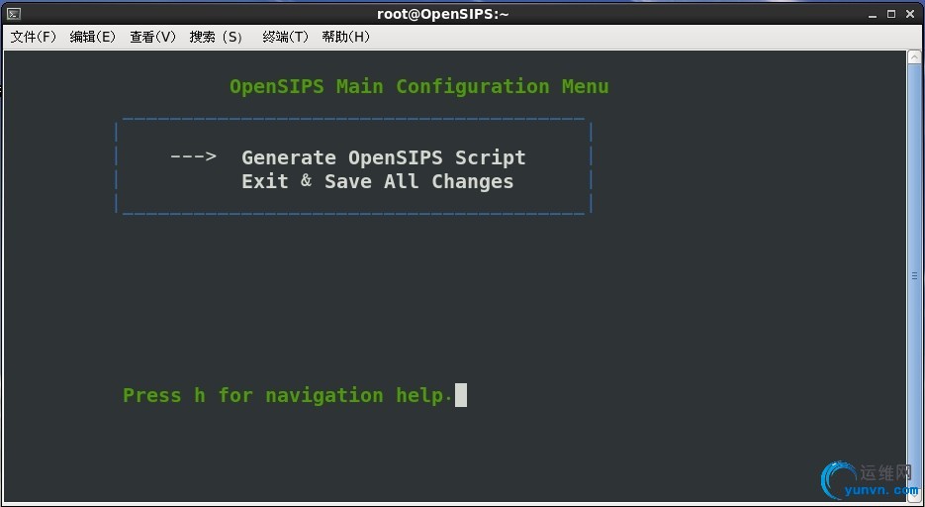Image resolution: width=925 pixels, height=507 pixels.
Task: Open the 查看(V) menu
Action: click(152, 37)
